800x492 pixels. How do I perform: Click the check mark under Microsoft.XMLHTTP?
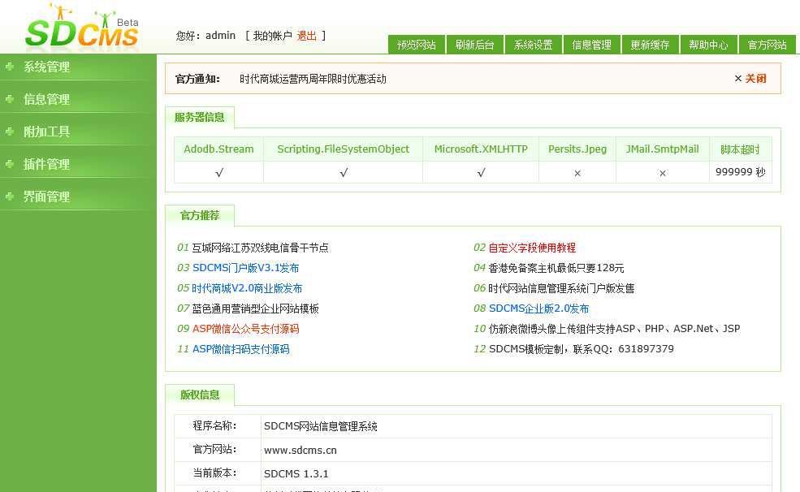(481, 173)
